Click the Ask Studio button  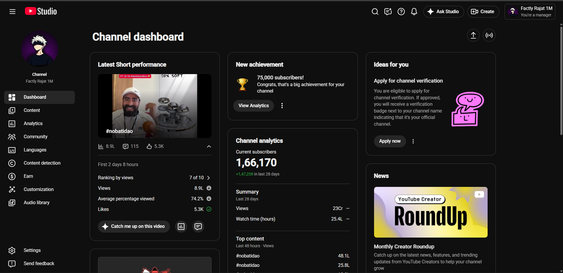pos(443,12)
